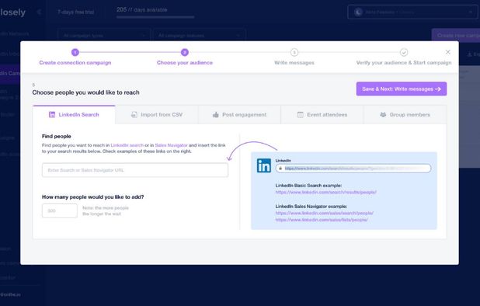Click Save & Next: Write messages button
Screen dimensions: 480x306
(402, 89)
